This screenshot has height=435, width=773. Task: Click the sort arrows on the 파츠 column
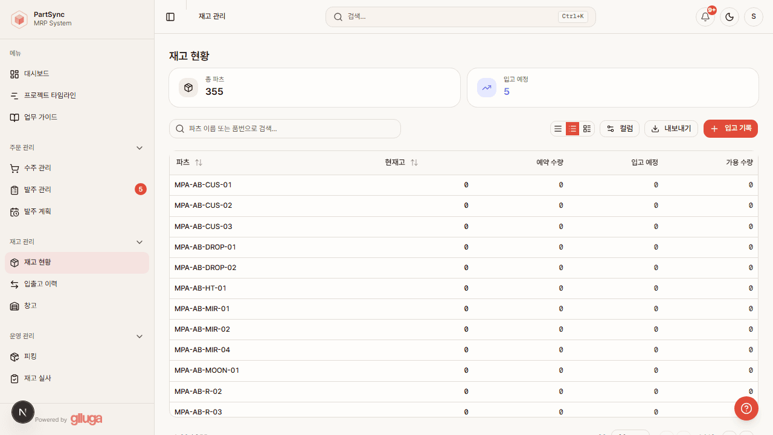[198, 162]
